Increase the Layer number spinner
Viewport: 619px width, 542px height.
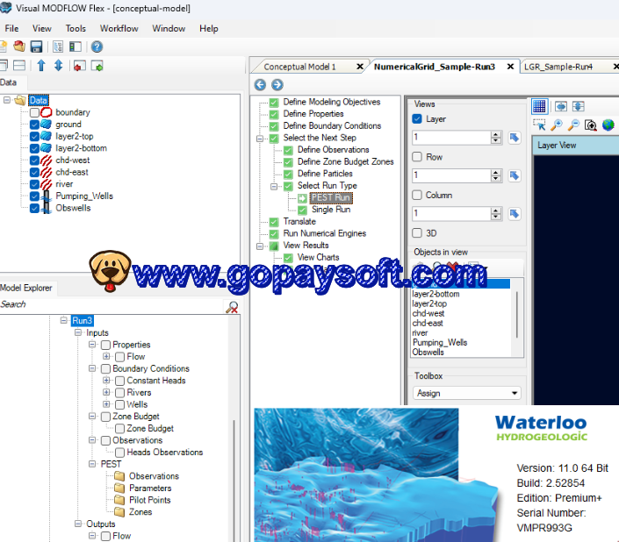click(496, 134)
